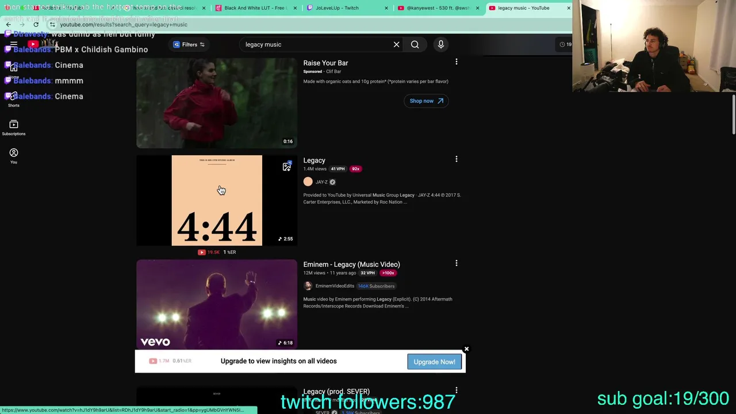Click the '>100x' badge on Eminem video
This screenshot has width=736, height=414.
point(388,273)
